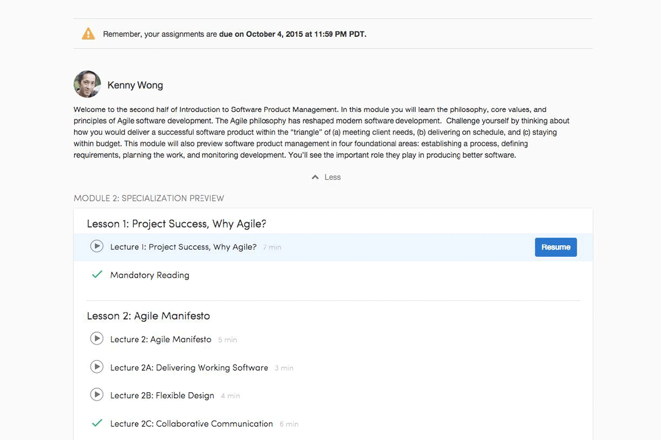Open the Mandatory Reading item

click(150, 275)
